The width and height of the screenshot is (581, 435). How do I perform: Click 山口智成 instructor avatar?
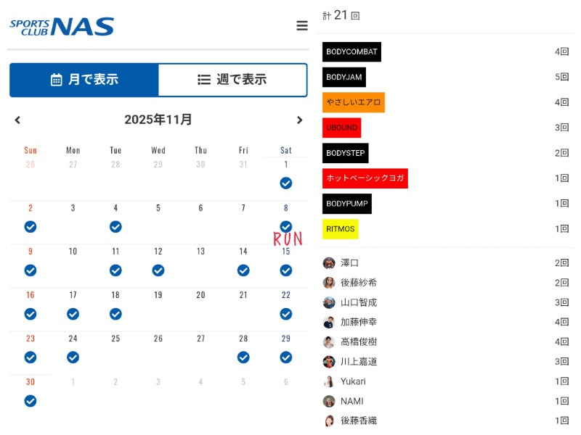click(329, 302)
